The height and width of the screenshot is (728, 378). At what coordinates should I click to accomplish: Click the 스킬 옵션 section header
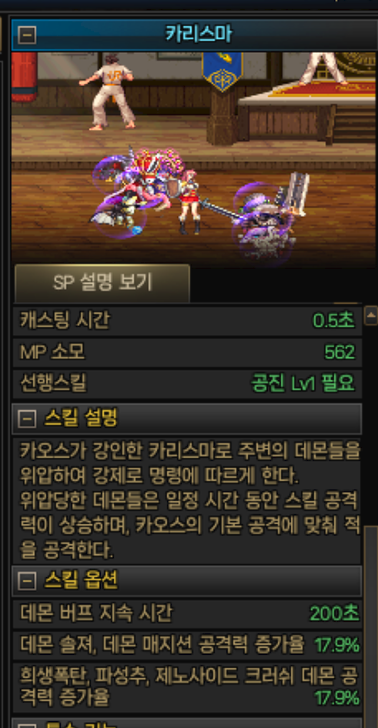click(x=186, y=580)
